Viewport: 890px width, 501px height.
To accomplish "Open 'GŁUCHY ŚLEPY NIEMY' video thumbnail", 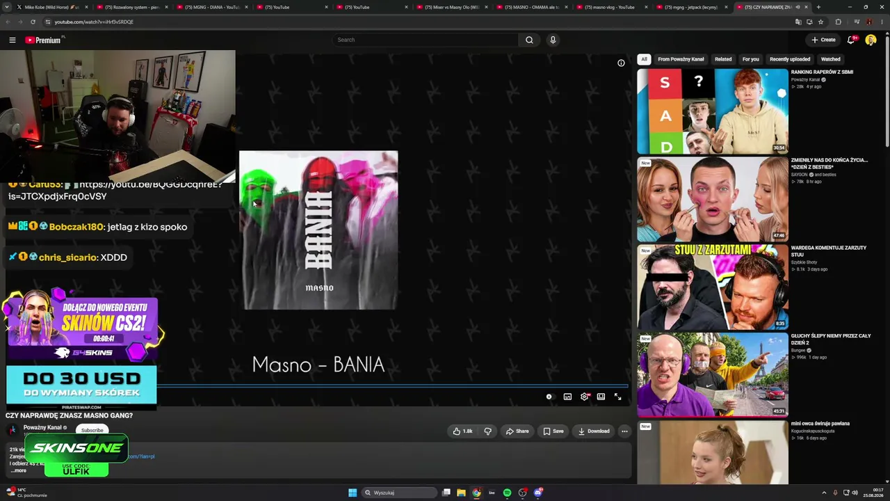I will point(713,374).
